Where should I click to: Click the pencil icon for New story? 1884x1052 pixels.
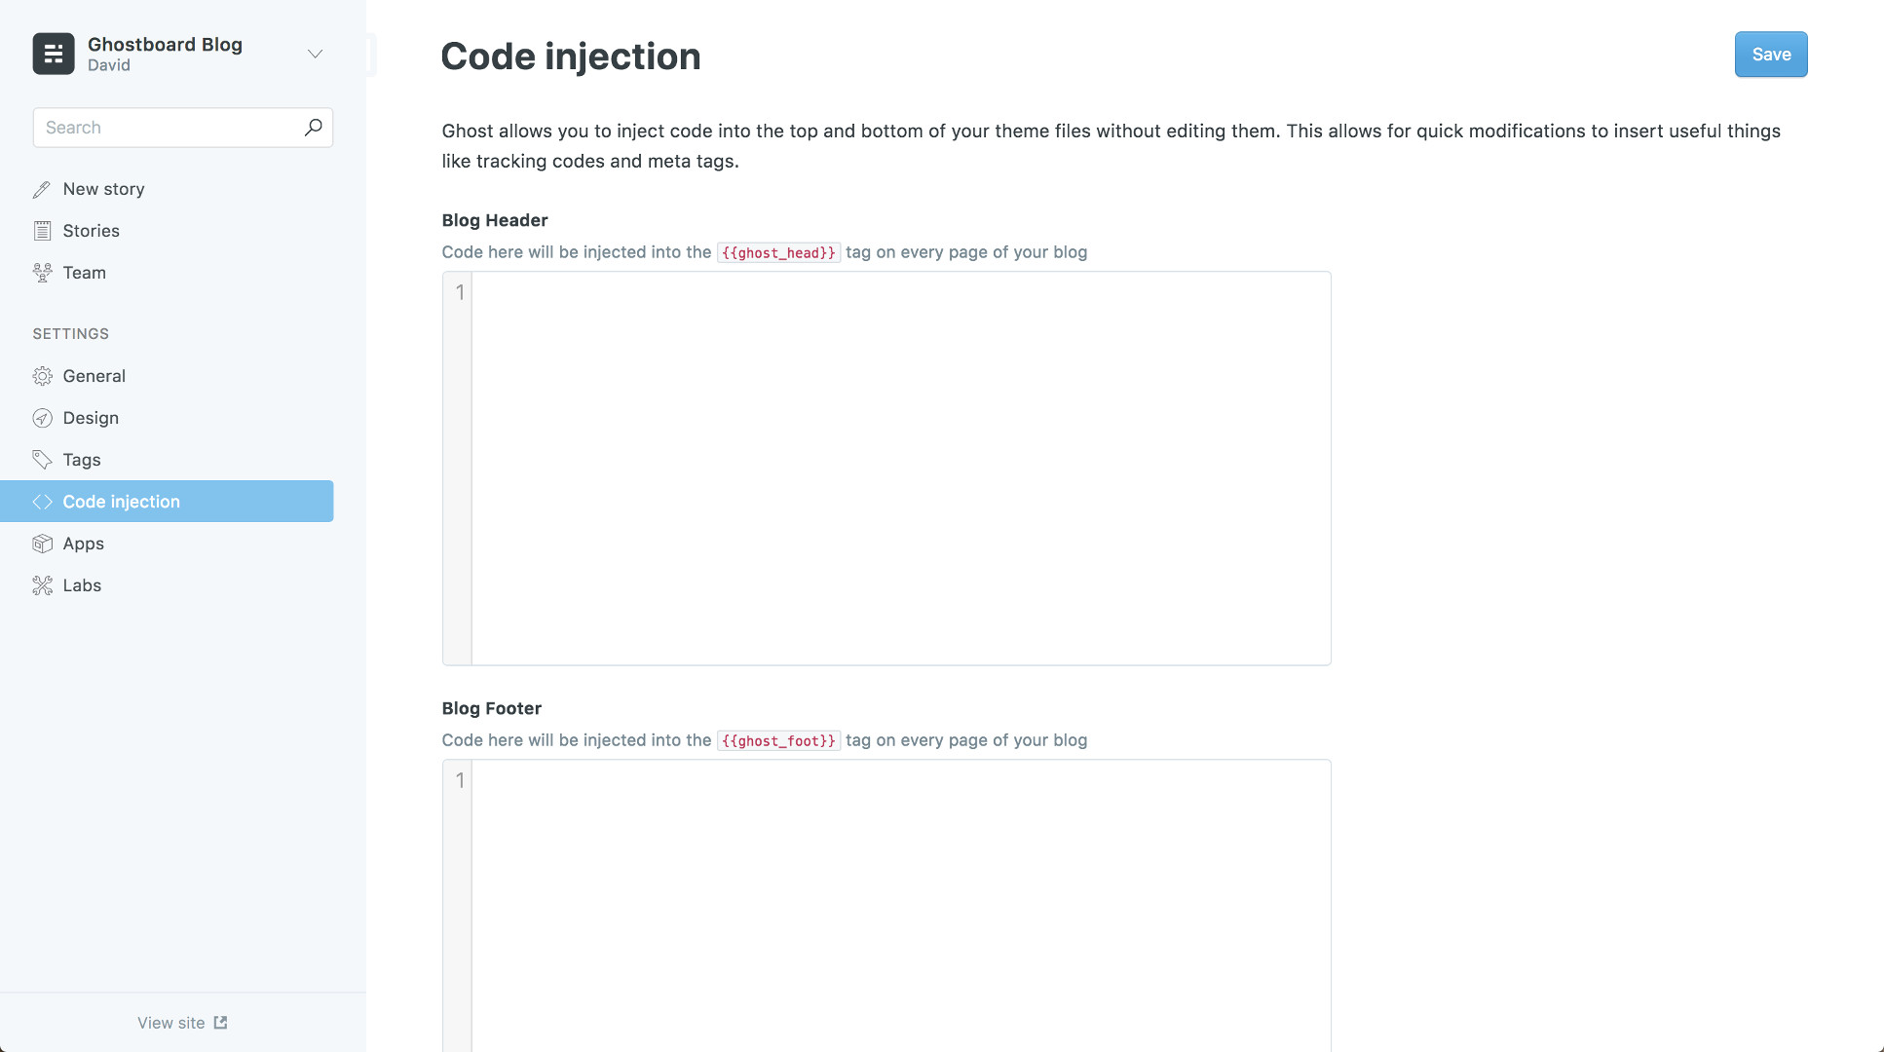(x=42, y=190)
